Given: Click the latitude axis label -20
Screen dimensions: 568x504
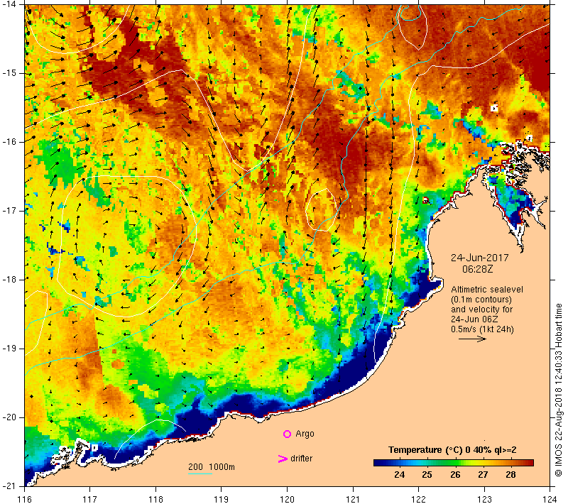Looking at the screenshot, I should click(x=9, y=417).
